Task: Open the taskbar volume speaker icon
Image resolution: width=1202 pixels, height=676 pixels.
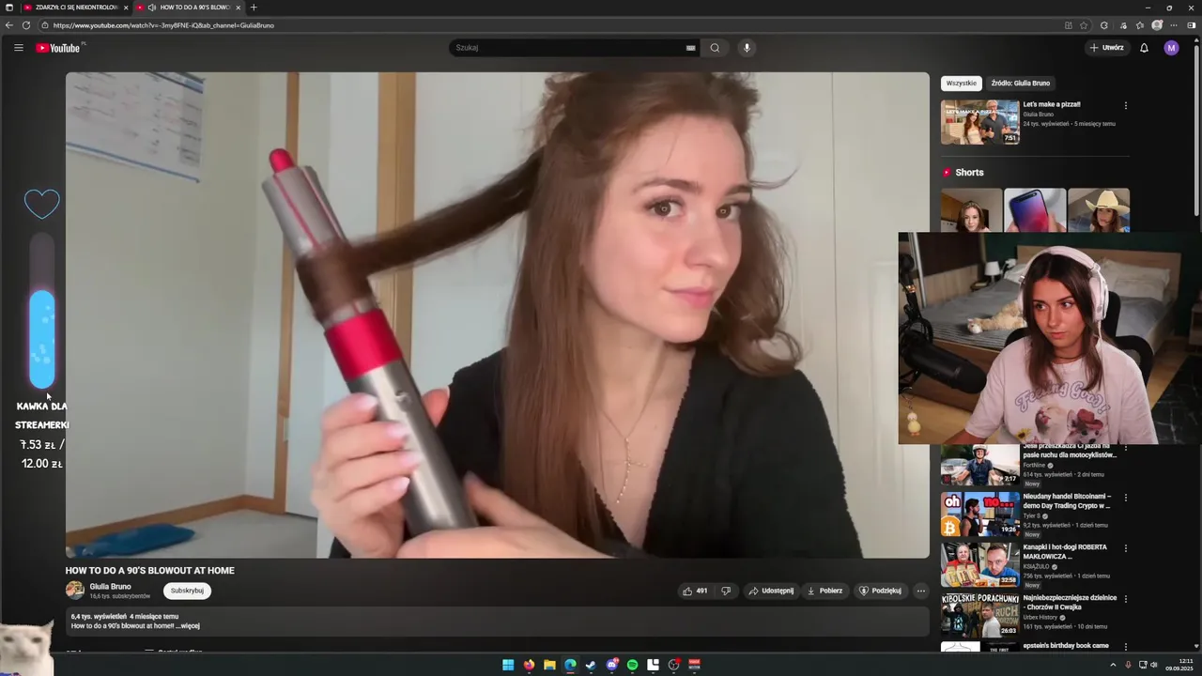Action: pyautogui.click(x=1154, y=665)
